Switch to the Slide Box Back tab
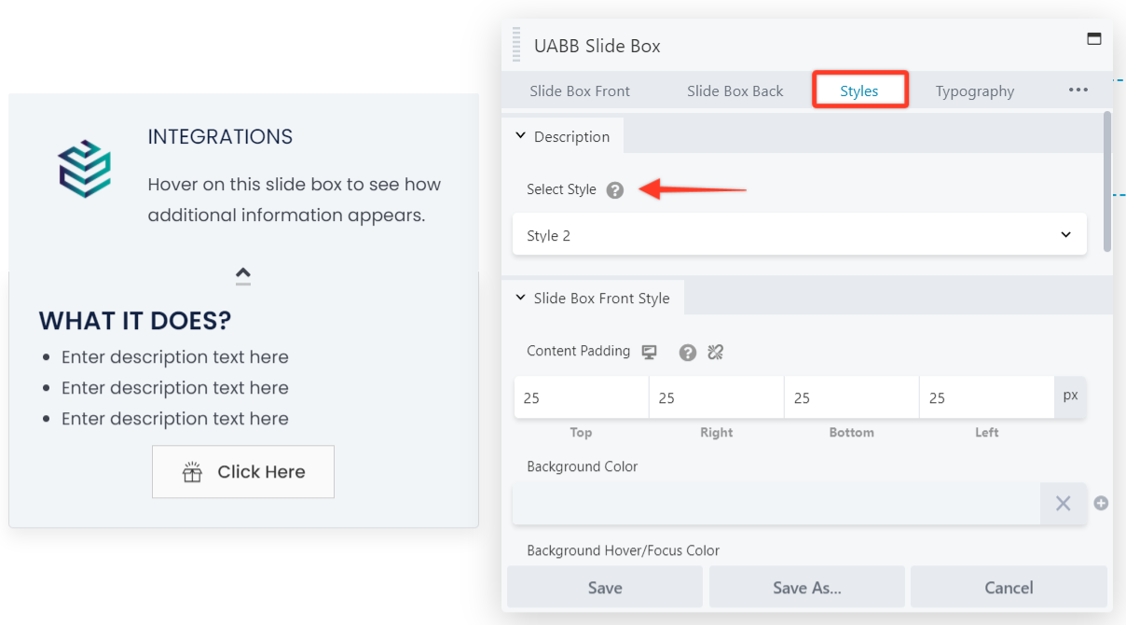This screenshot has width=1126, height=625. 735,91
